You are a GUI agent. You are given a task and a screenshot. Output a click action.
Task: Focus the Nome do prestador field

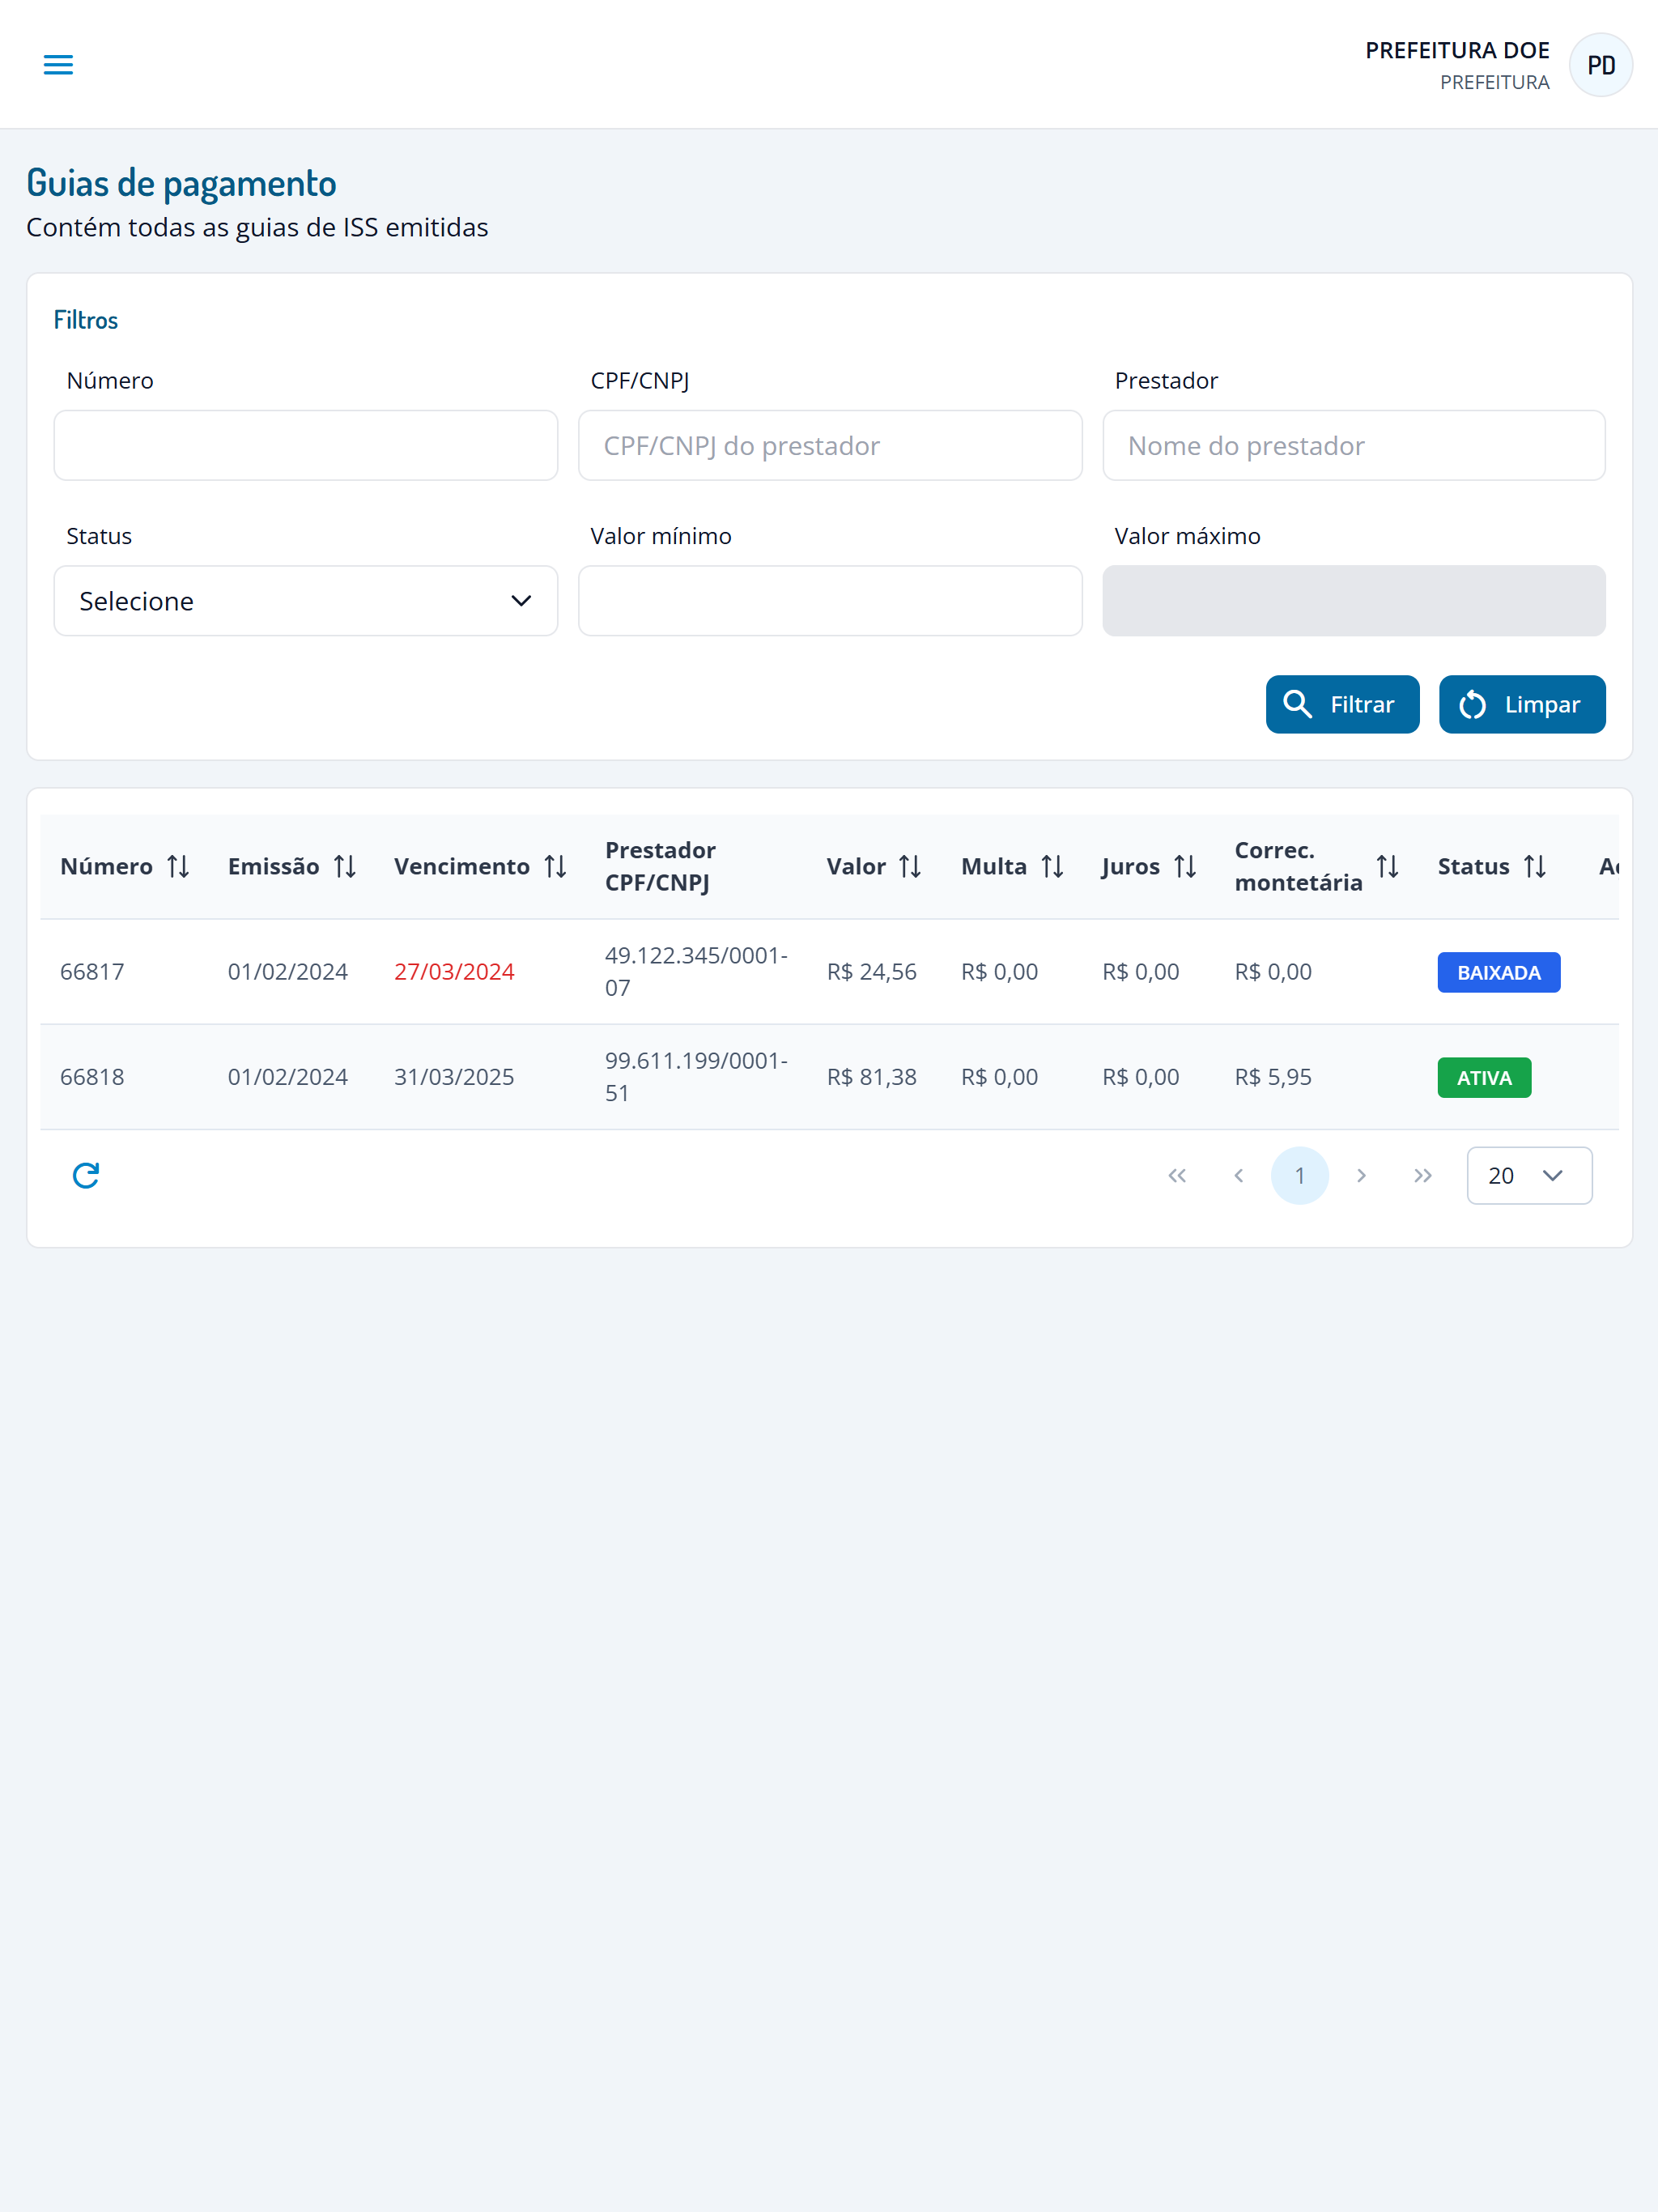point(1354,445)
